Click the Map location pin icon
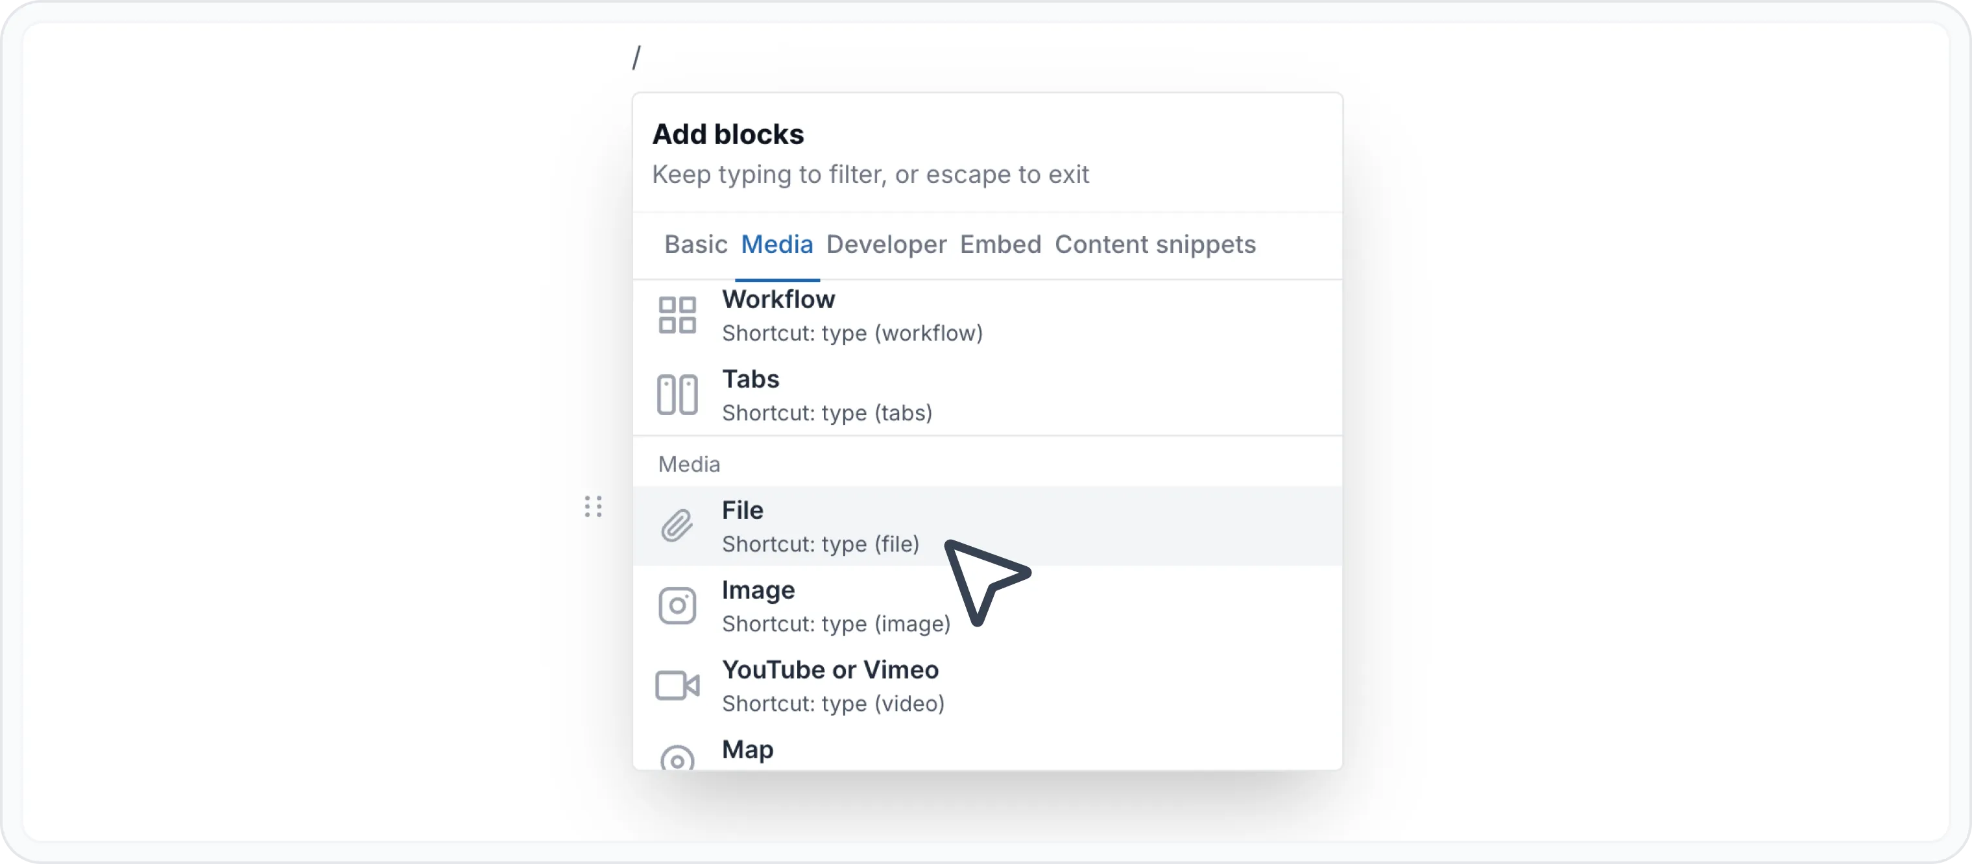The height and width of the screenshot is (864, 1972). tap(677, 758)
